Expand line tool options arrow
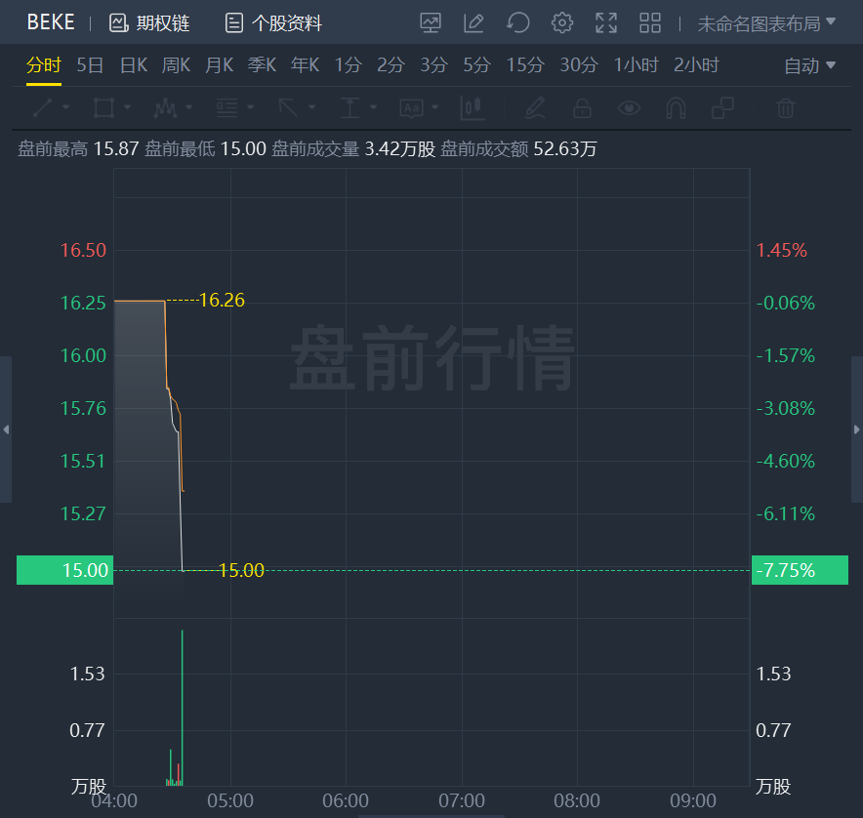Viewport: 863px width, 818px height. pyautogui.click(x=66, y=107)
